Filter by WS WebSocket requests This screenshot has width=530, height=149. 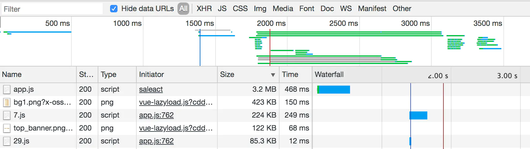pos(346,9)
